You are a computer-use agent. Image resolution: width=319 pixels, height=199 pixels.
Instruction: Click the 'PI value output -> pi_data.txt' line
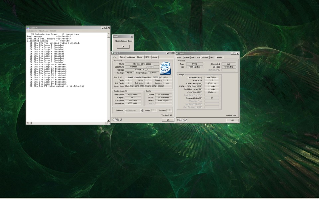point(57,86)
